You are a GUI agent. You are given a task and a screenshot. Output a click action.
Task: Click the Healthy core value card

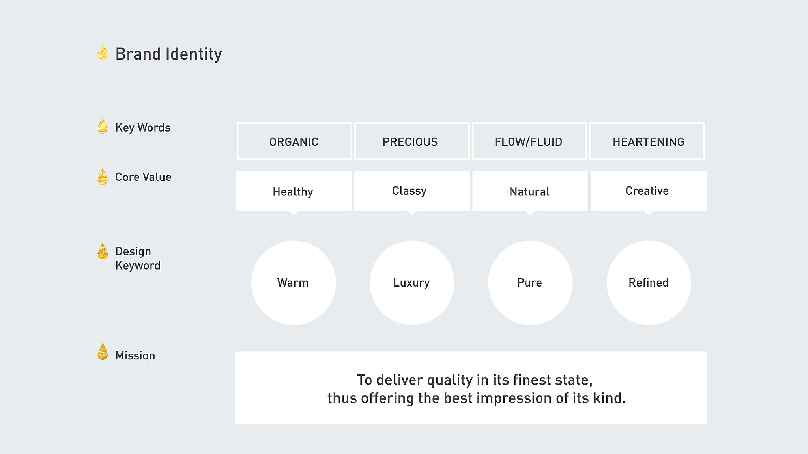[x=294, y=192]
